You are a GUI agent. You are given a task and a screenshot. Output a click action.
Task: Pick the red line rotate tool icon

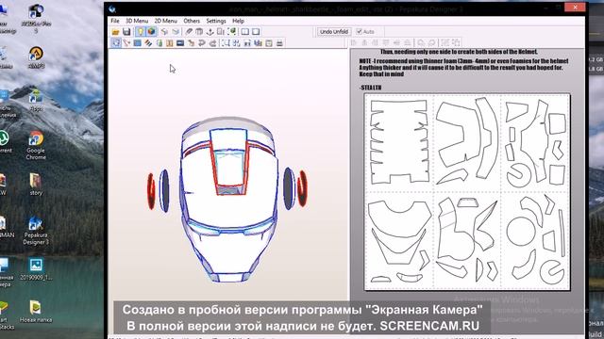(126, 43)
